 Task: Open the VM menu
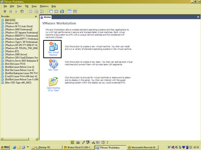click(27, 6)
